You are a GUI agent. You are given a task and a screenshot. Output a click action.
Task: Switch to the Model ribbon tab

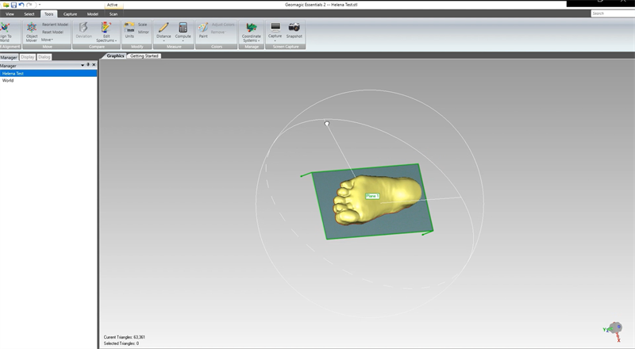[93, 13]
